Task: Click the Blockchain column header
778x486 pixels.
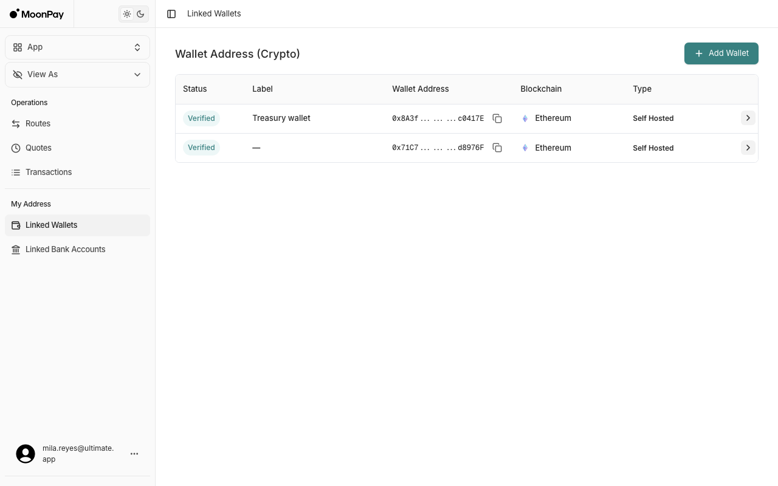Action: [541, 89]
